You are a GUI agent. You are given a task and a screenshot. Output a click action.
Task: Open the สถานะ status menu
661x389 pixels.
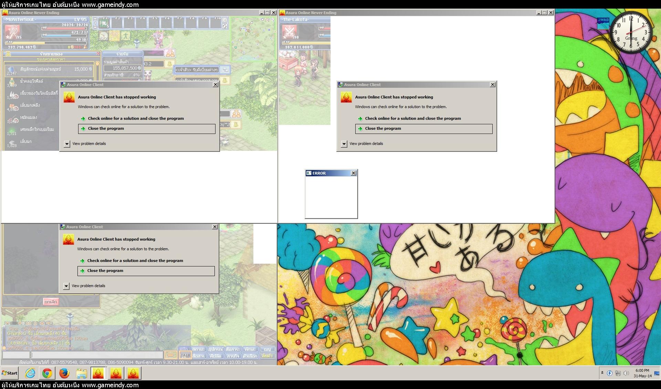point(199,349)
